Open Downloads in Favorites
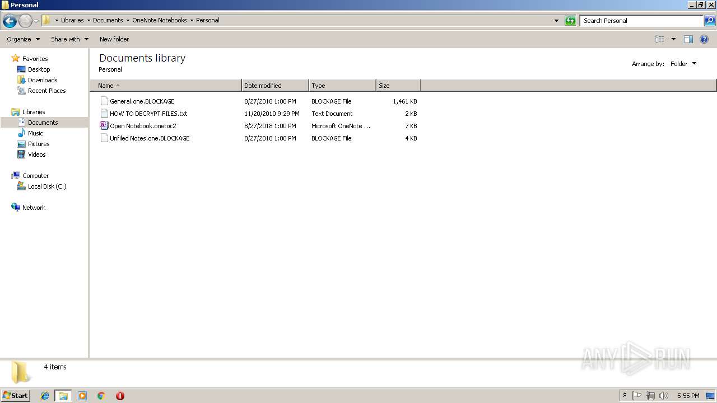Viewport: 717px width, 403px height. [43, 80]
